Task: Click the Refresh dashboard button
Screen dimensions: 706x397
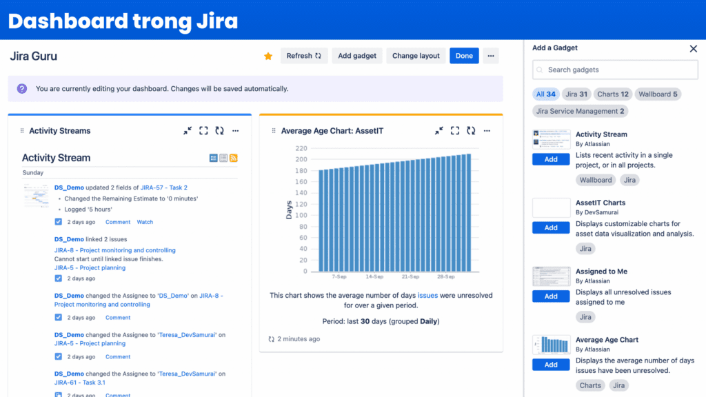Action: [304, 56]
